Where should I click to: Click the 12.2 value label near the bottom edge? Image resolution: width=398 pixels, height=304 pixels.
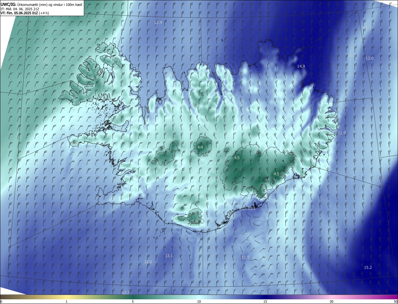coord(126,292)
